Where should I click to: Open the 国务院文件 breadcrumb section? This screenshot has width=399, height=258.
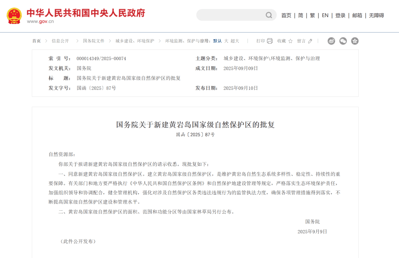(93, 41)
